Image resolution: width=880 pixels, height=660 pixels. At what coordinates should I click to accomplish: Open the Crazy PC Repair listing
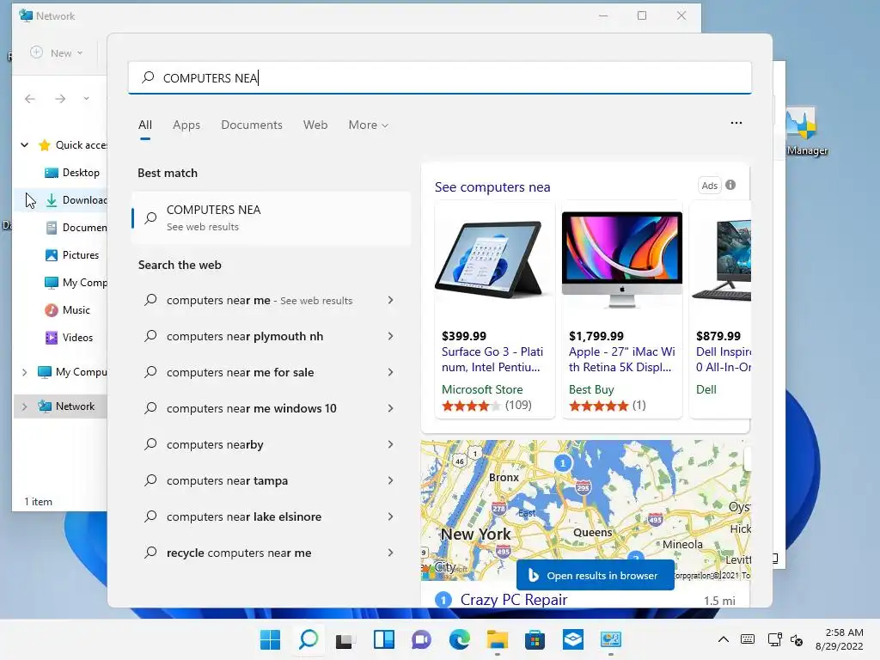tap(514, 599)
